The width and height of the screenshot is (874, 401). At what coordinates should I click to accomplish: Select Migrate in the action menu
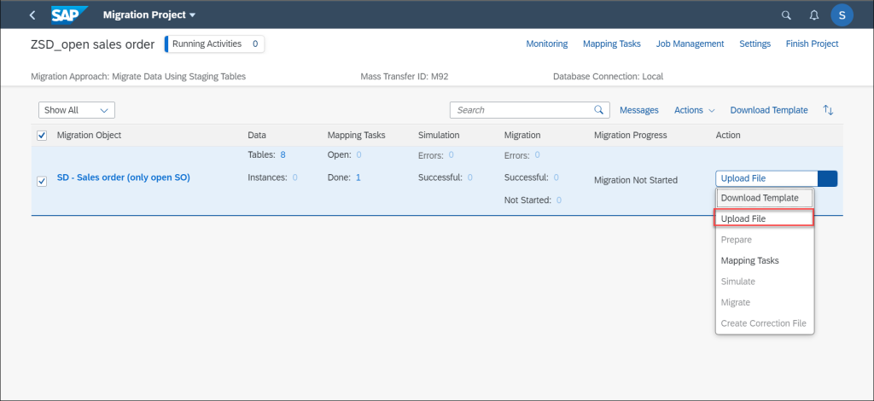click(764, 302)
